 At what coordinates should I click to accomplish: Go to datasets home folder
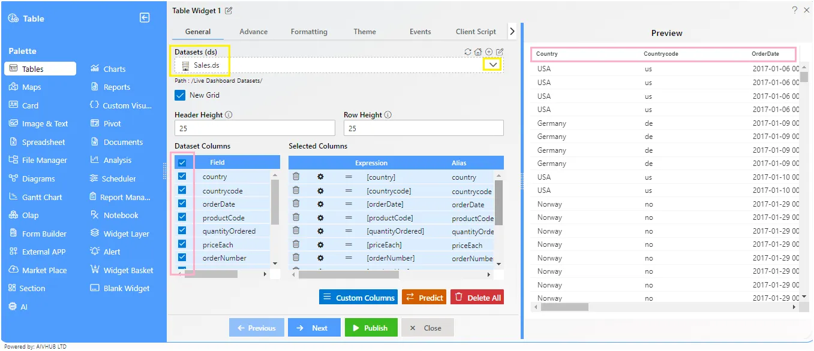pyautogui.click(x=478, y=52)
